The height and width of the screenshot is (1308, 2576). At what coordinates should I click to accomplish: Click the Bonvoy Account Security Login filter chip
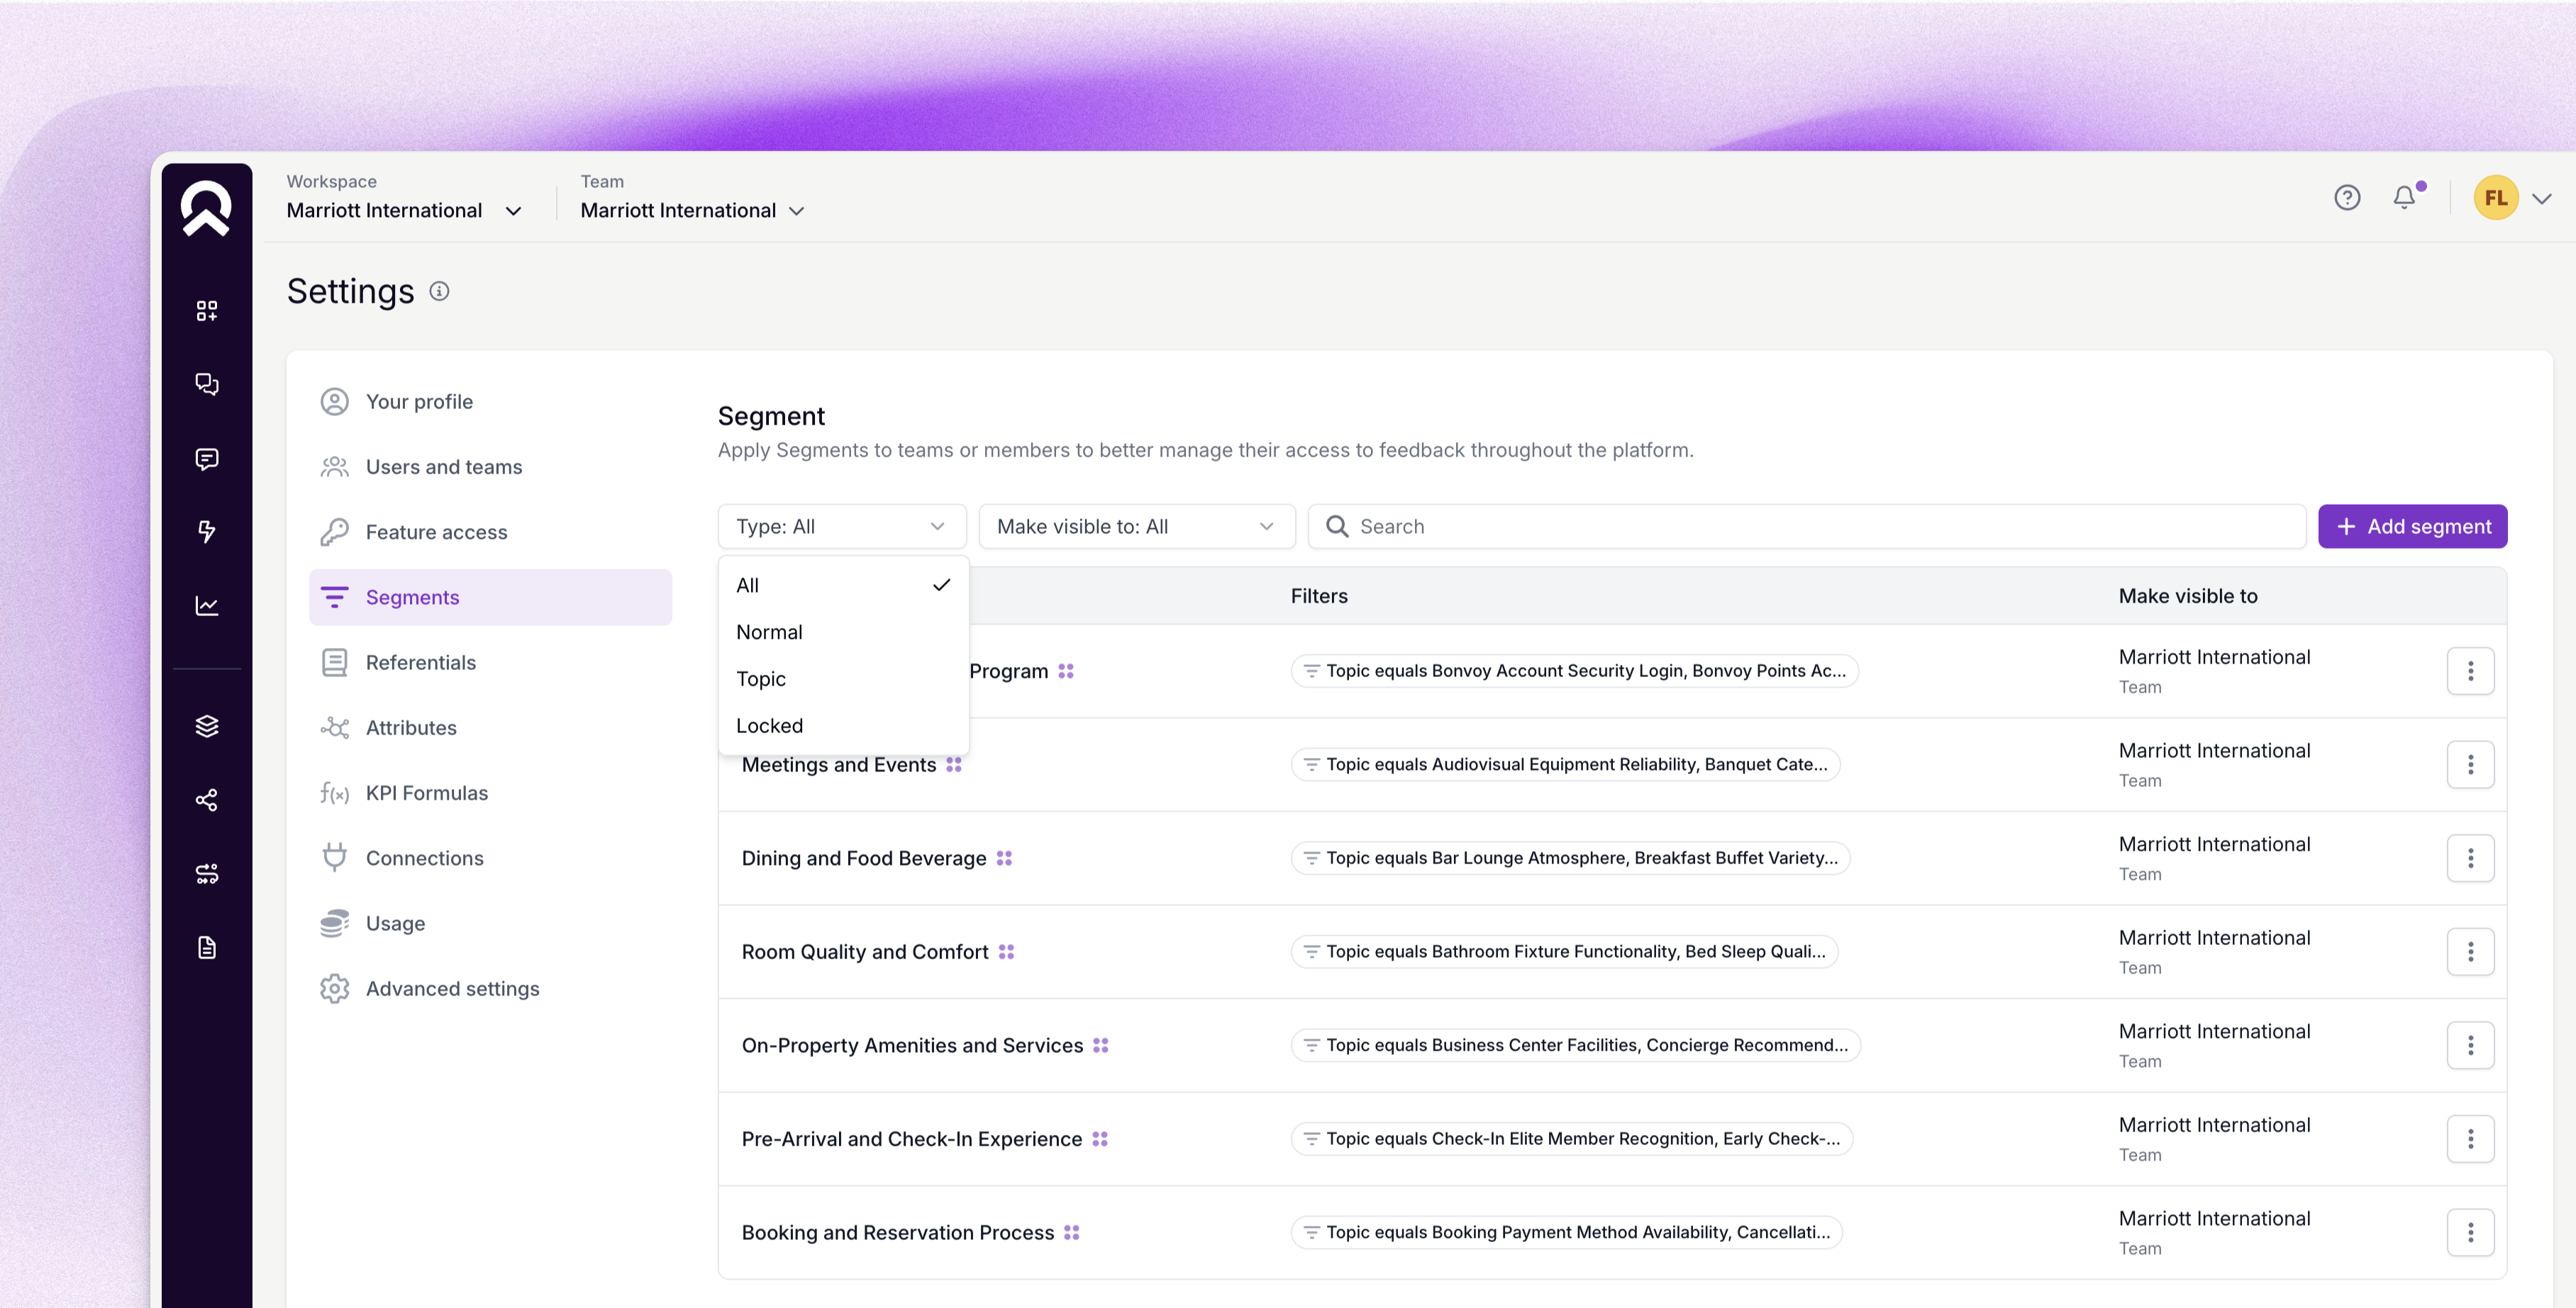[x=1574, y=671]
